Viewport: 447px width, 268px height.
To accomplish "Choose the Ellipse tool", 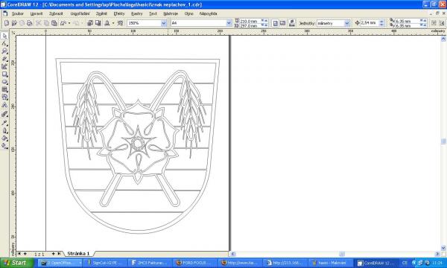I will pyautogui.click(x=4, y=82).
